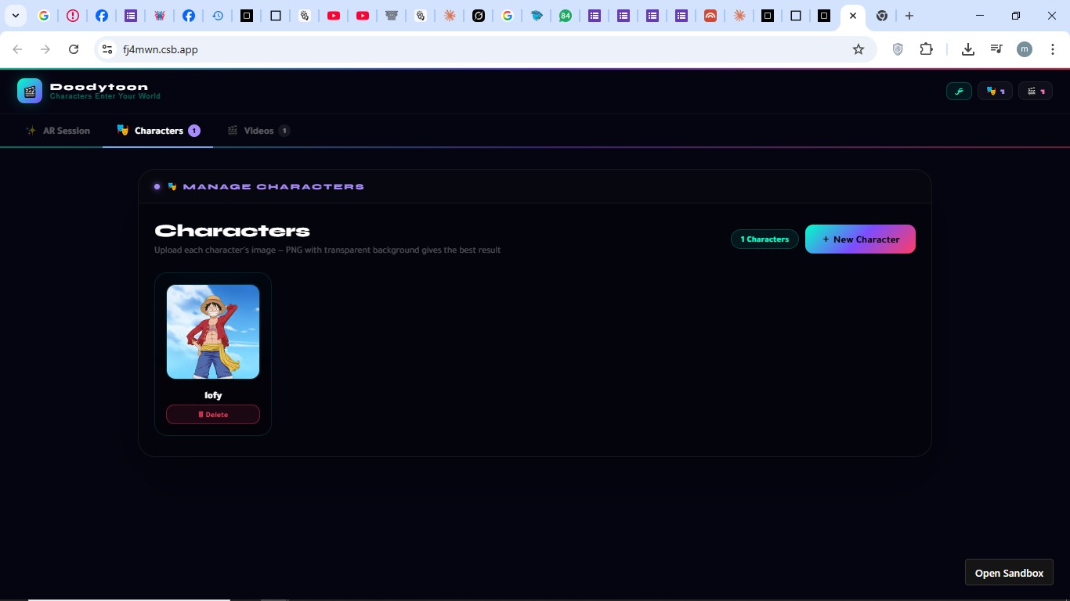Open the lofy character image thumbnail
Image resolution: width=1070 pixels, height=601 pixels.
click(x=213, y=332)
